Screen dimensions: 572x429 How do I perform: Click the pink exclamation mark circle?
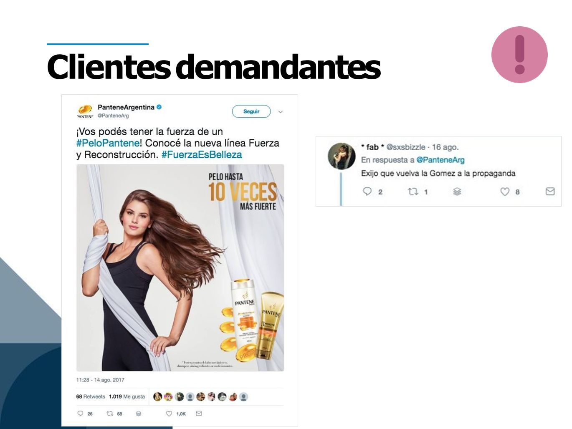[x=519, y=55]
